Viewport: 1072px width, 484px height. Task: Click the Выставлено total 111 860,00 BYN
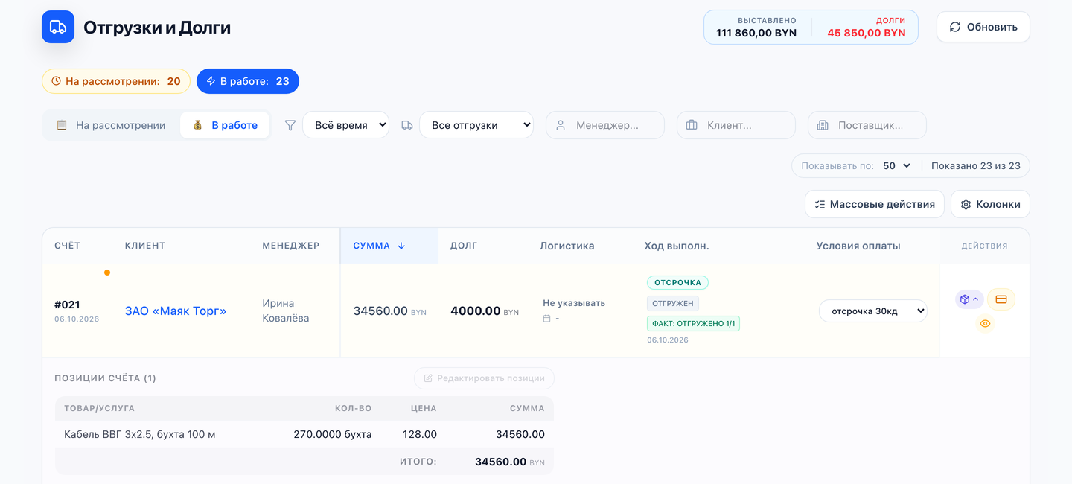click(x=756, y=33)
